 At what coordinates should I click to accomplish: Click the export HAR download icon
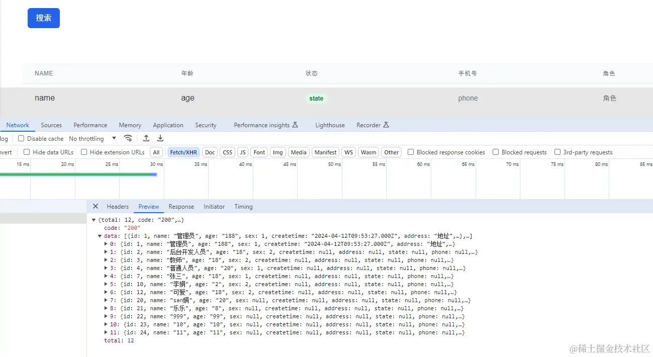[x=160, y=138]
